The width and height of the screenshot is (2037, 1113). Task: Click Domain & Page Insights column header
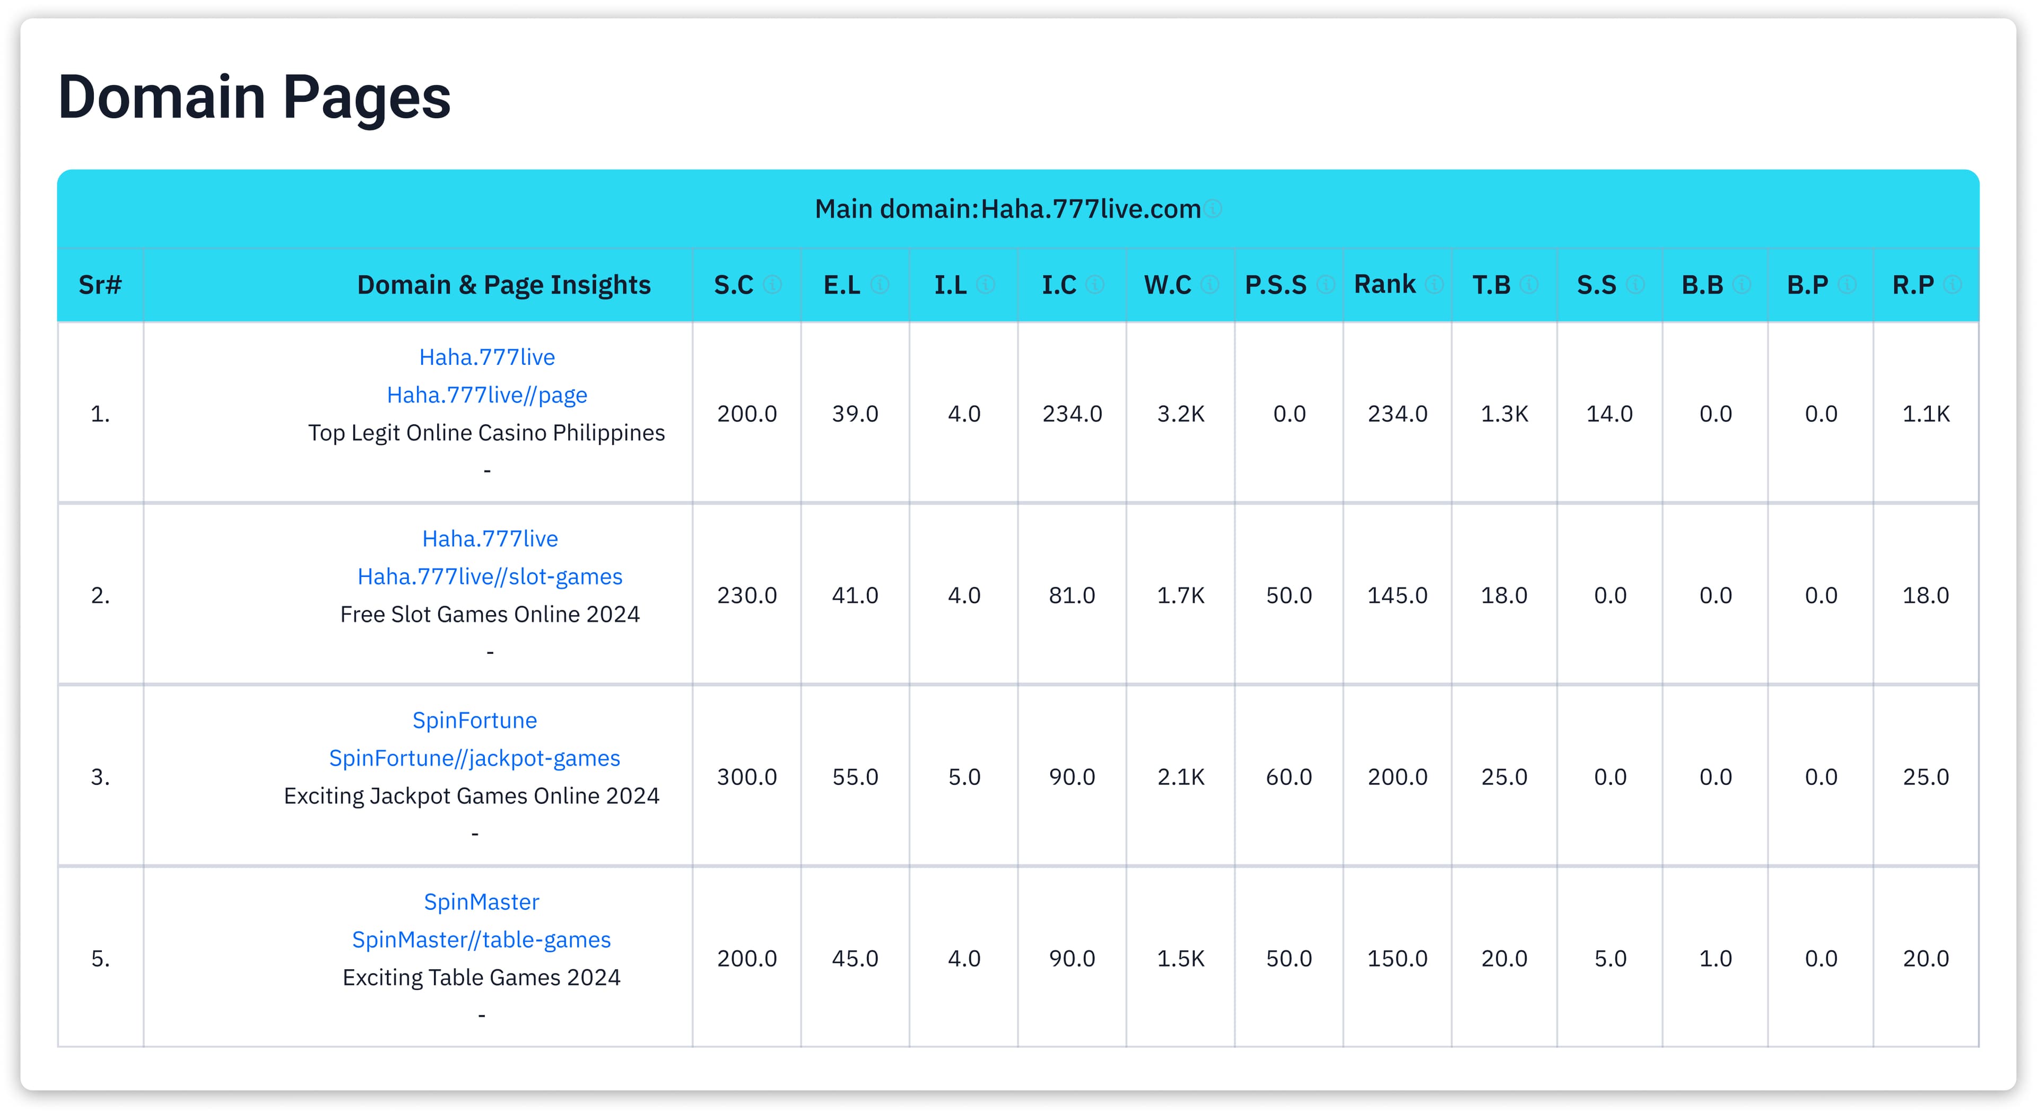tap(504, 285)
